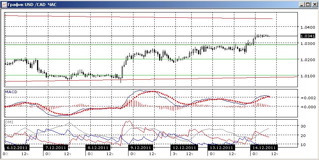Select the 8.12.2011 date marker

point(98,148)
